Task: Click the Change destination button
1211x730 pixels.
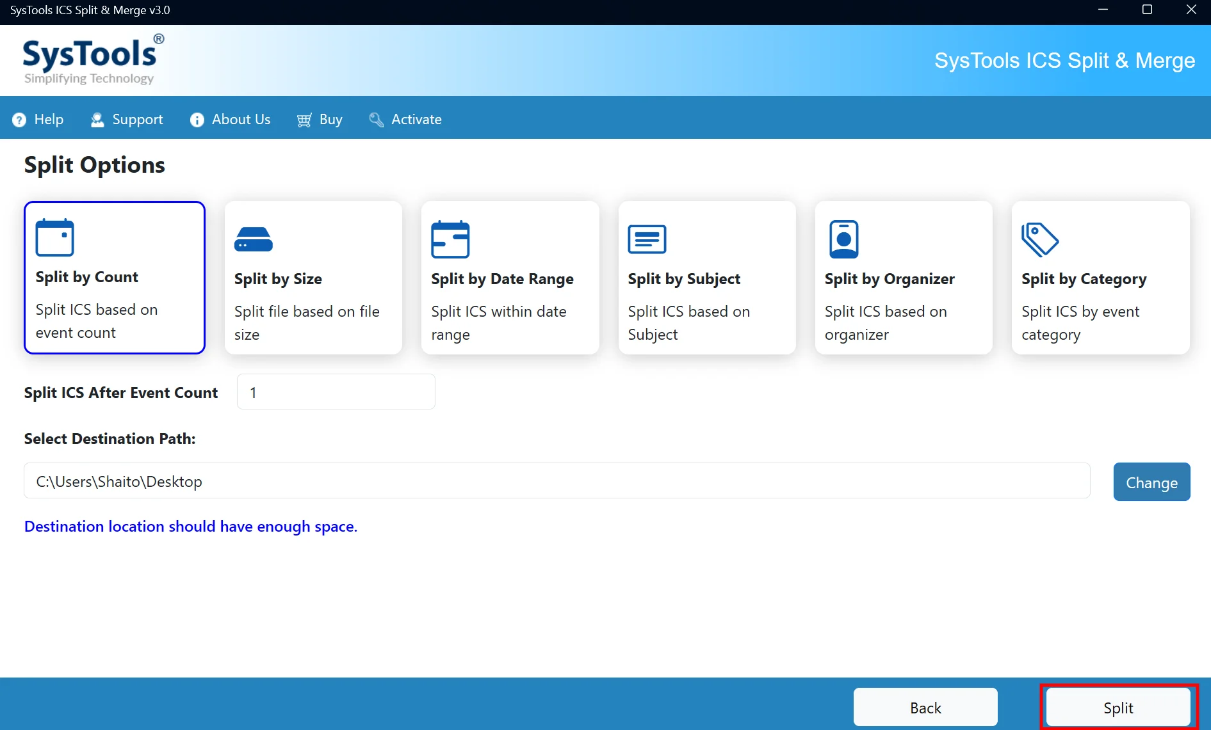Action: 1151,482
